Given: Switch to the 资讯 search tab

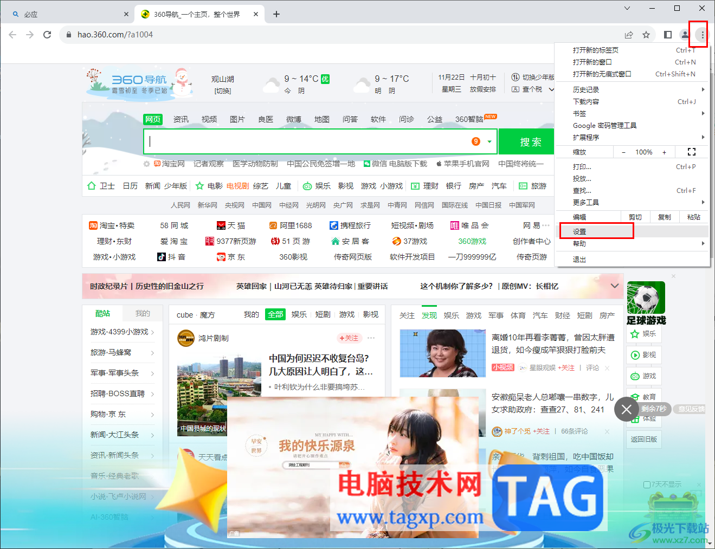Looking at the screenshot, I should 181,119.
